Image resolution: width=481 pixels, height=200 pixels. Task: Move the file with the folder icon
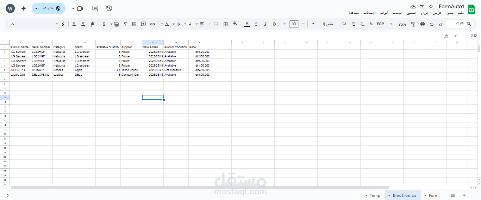(422, 7)
